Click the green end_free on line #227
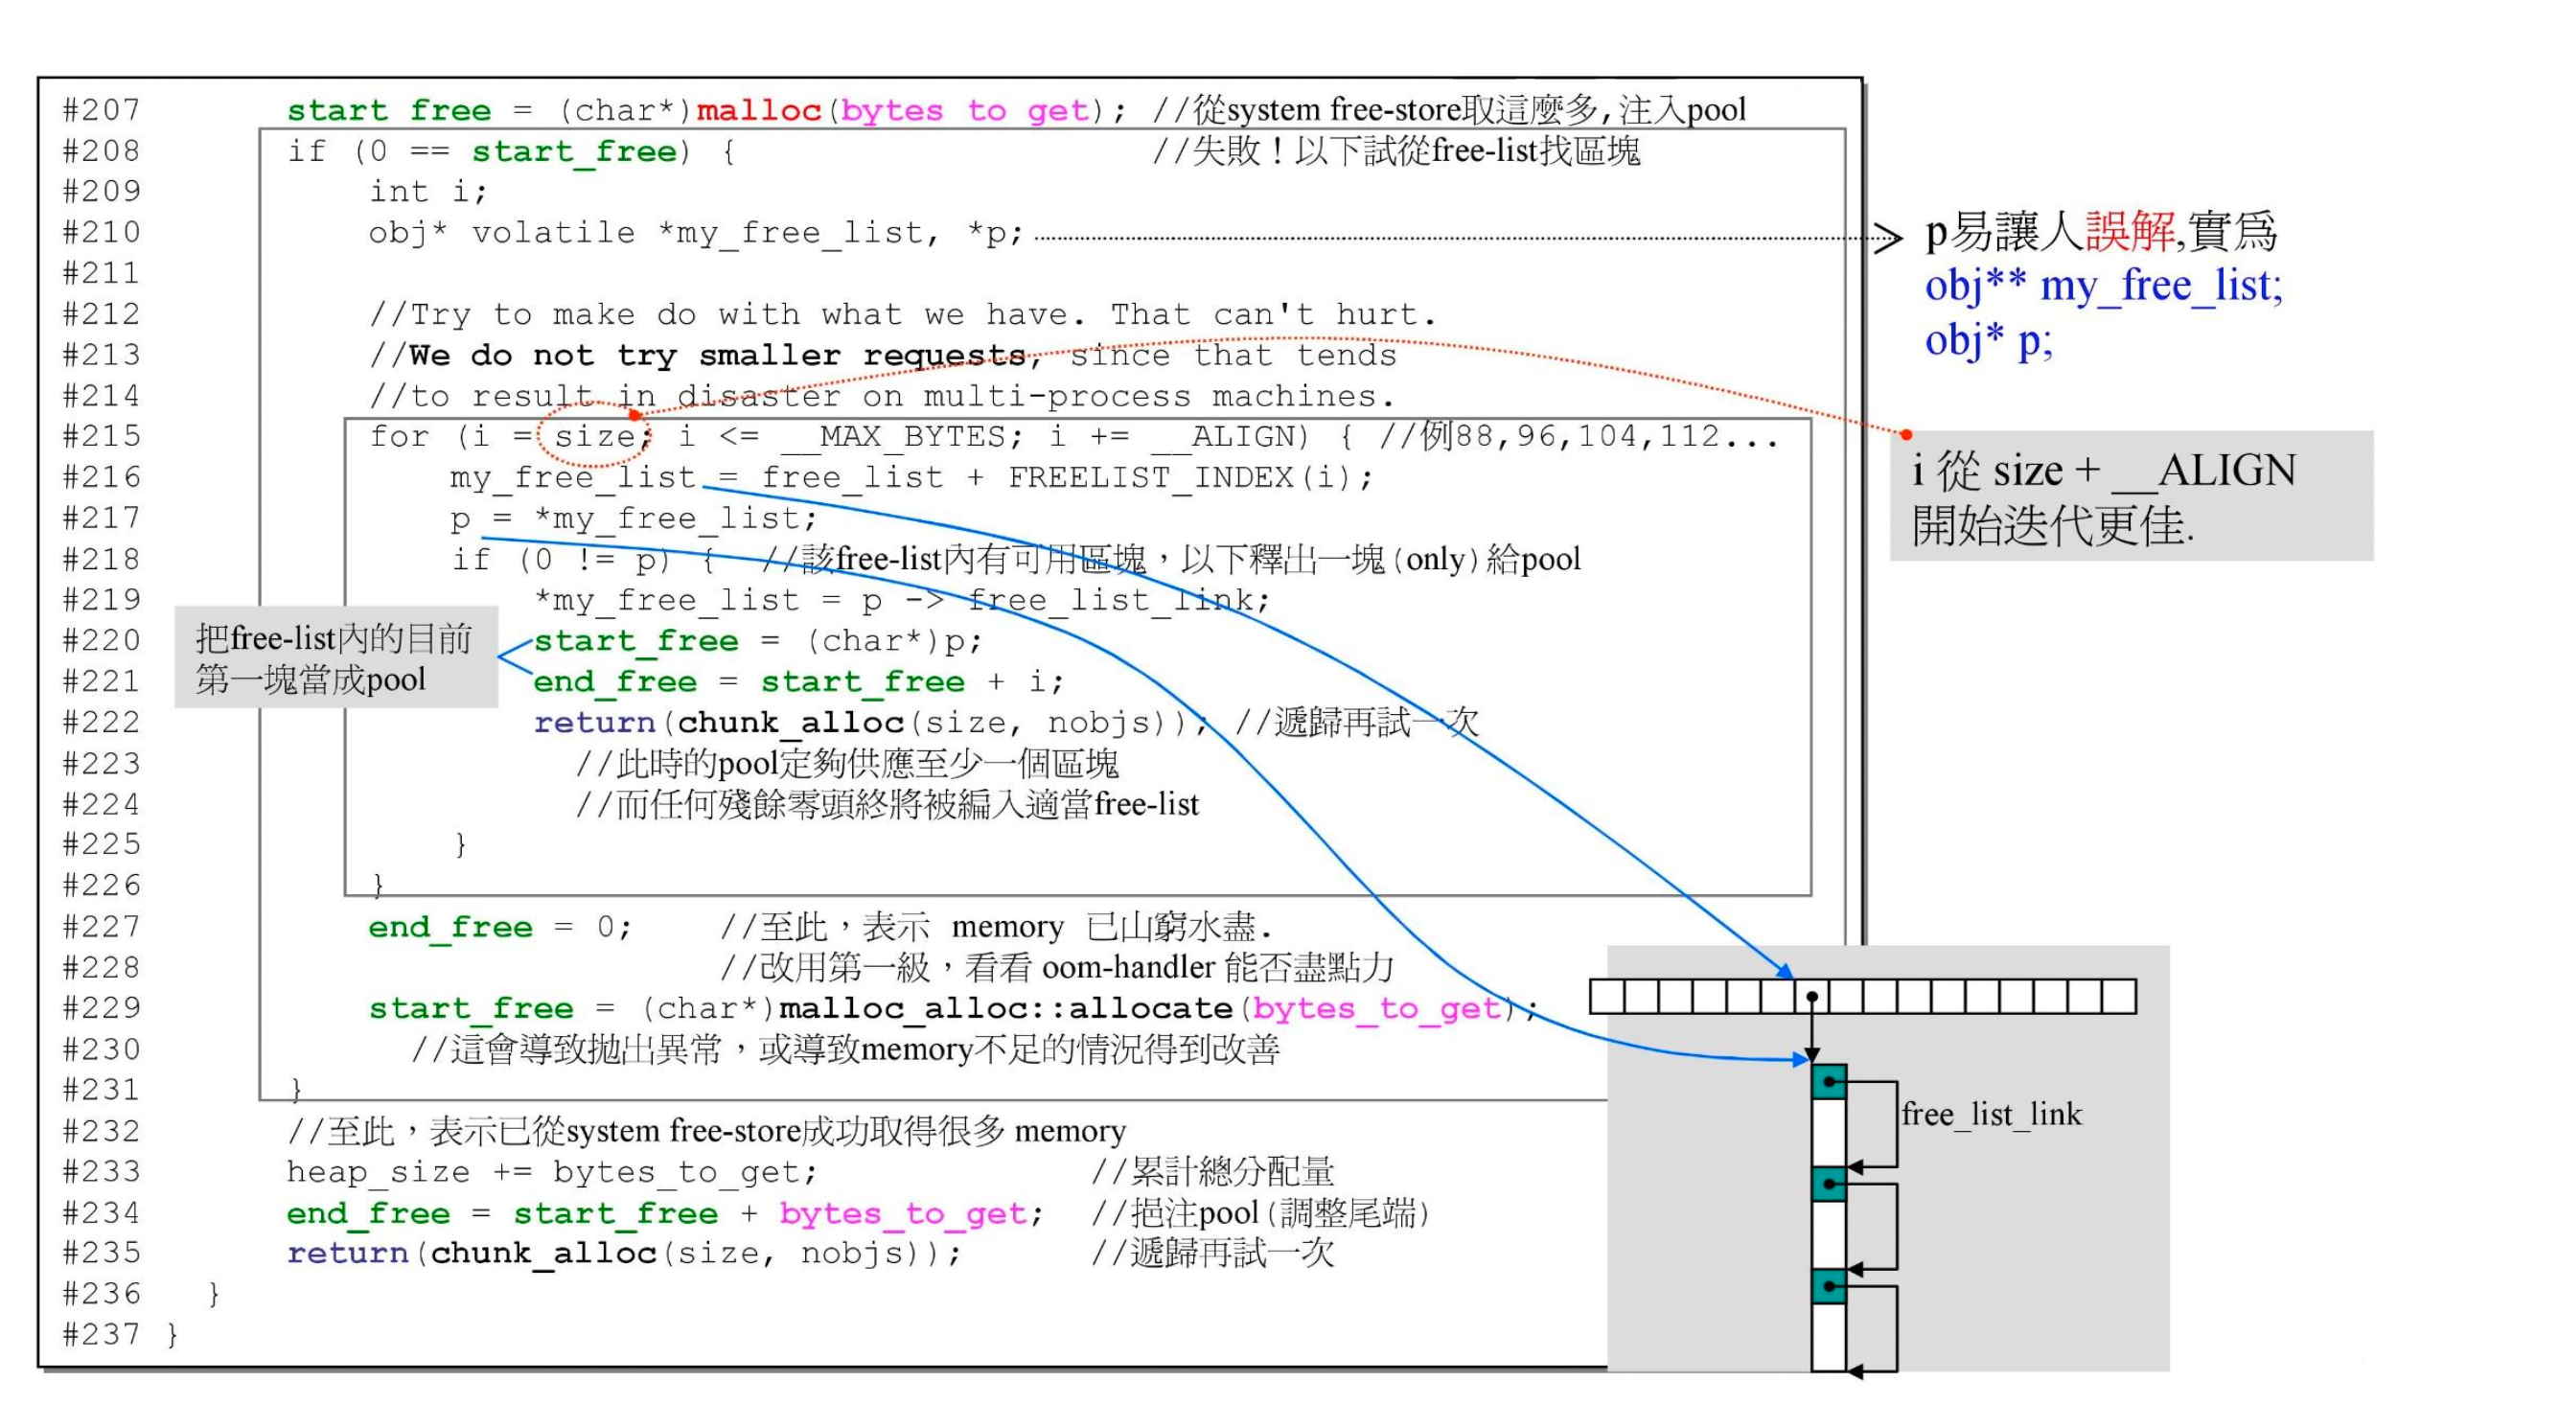This screenshot has height=1405, width=2559. point(450,928)
